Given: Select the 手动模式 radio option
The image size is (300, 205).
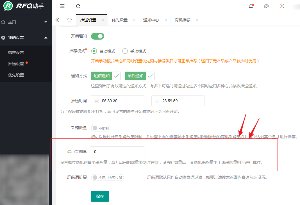Looking at the screenshot, I should (125, 51).
